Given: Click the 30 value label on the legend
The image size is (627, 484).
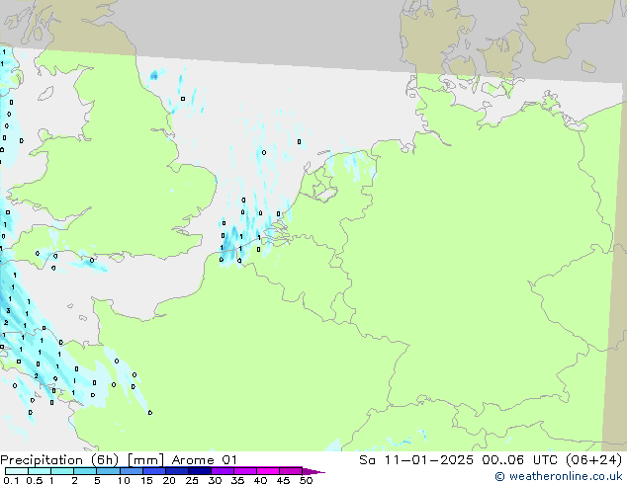Looking at the screenshot, I should coord(215,481).
